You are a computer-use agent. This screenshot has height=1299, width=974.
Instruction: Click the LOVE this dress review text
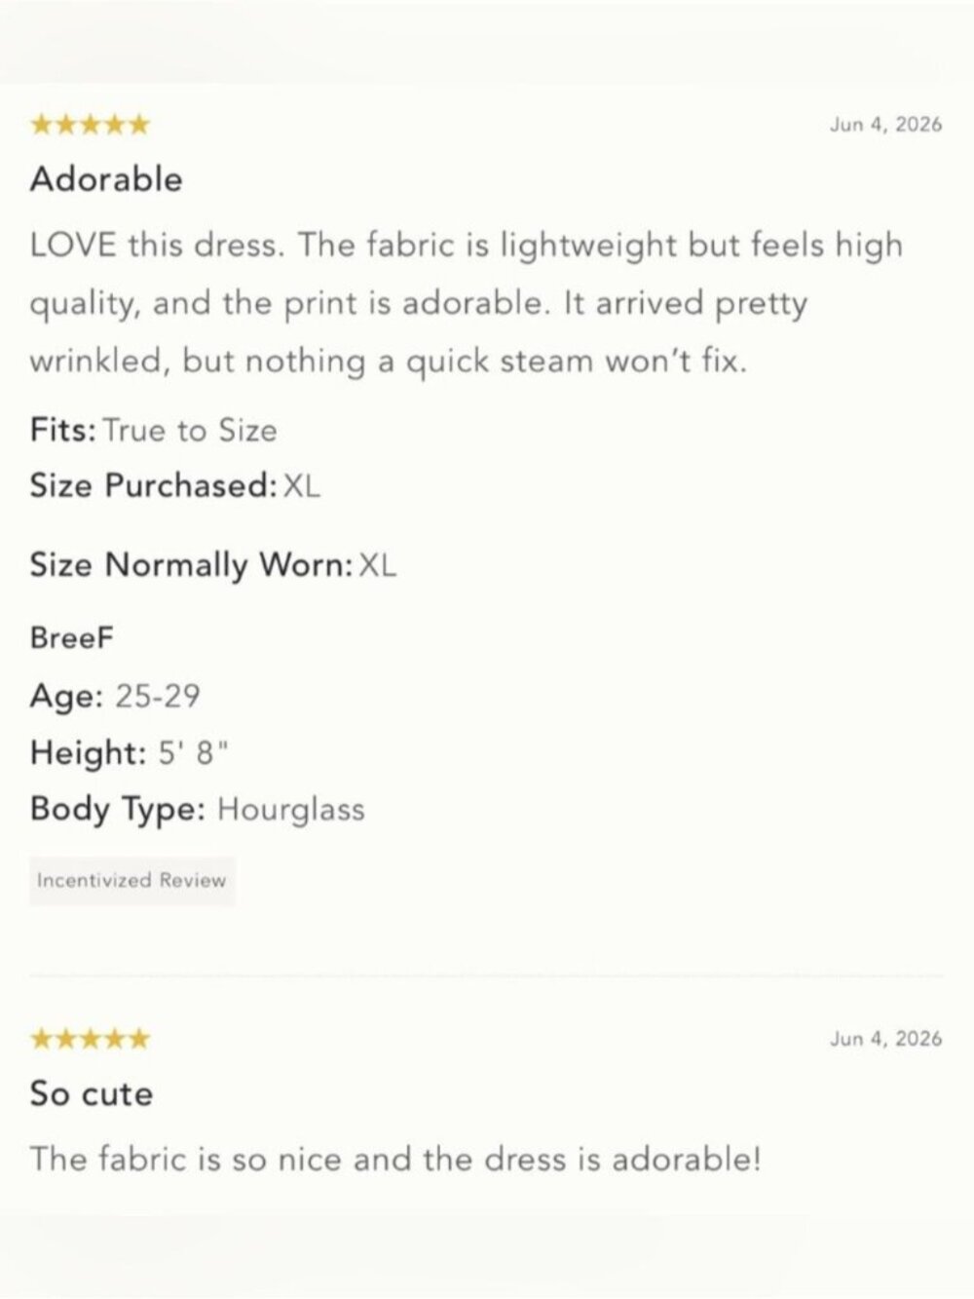(467, 303)
